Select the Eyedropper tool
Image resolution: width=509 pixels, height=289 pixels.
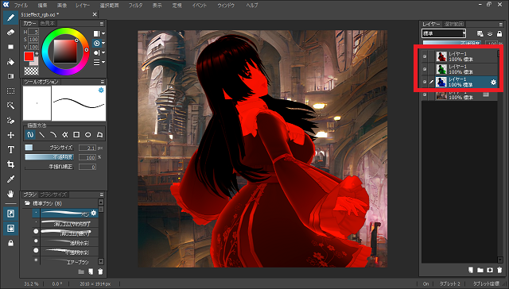(x=10, y=179)
